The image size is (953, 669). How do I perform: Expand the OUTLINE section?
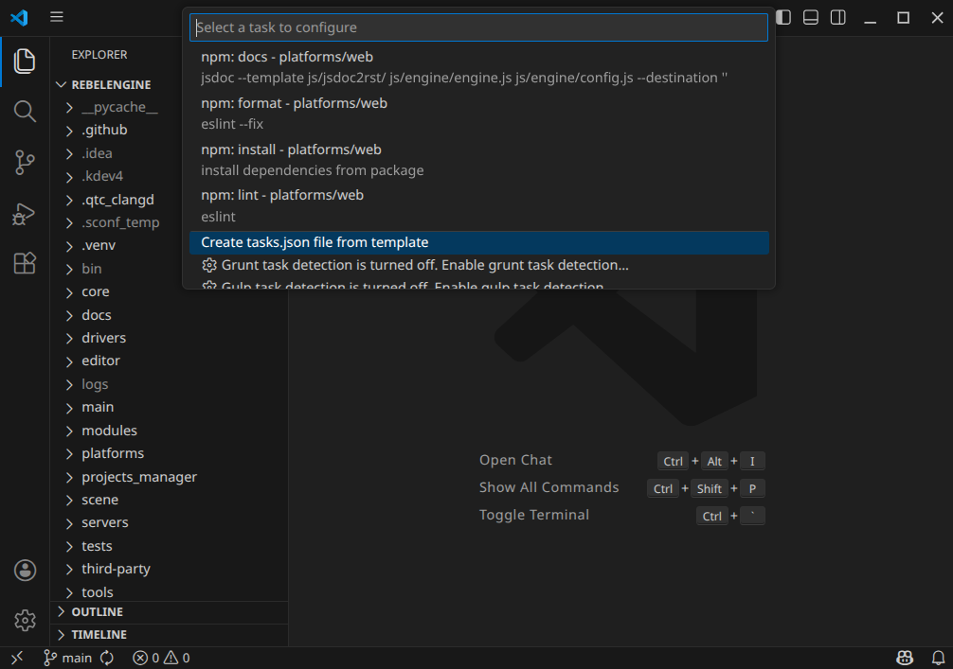click(x=169, y=612)
